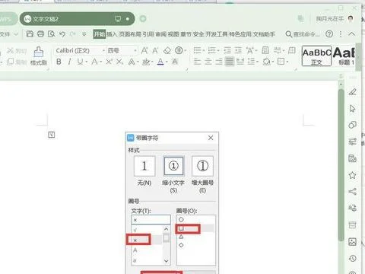Apply the format painter (格式刷)
This screenshot has width=365, height=274.
pyautogui.click(x=39, y=56)
